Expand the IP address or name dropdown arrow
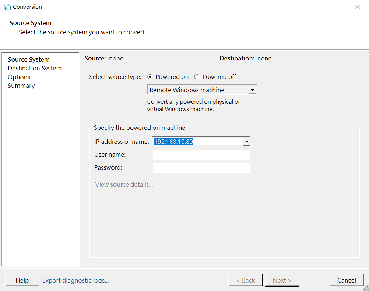 click(247, 142)
